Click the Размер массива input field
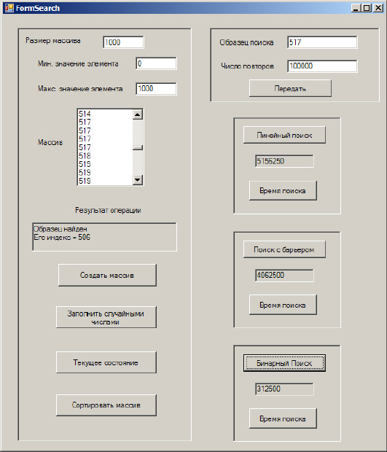387x452 pixels. tap(123, 42)
